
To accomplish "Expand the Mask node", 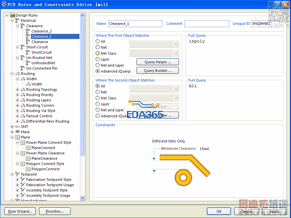I will pyautogui.click(x=12, y=132).
